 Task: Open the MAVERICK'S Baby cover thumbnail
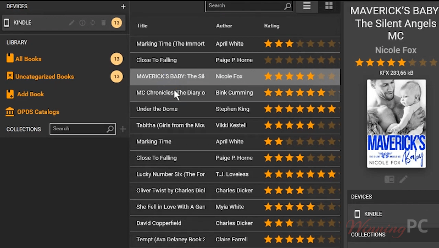pyautogui.click(x=397, y=124)
